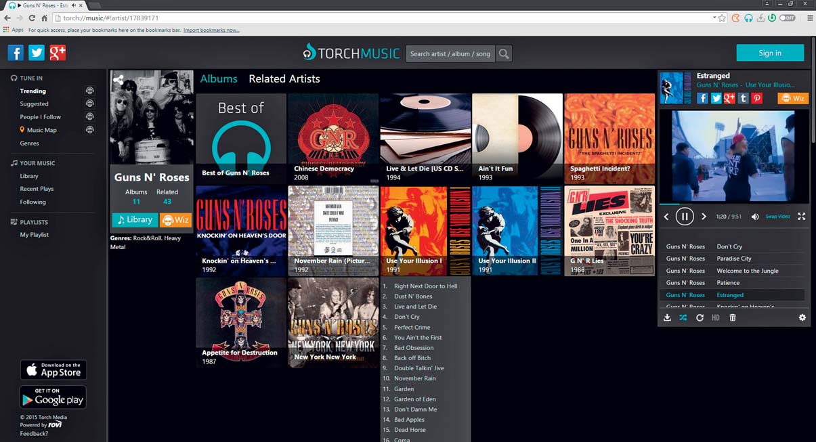Switch to the Albums tab

[219, 79]
